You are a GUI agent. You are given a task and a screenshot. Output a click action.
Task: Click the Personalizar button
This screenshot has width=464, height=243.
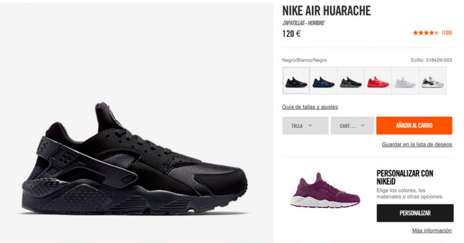[x=415, y=213]
